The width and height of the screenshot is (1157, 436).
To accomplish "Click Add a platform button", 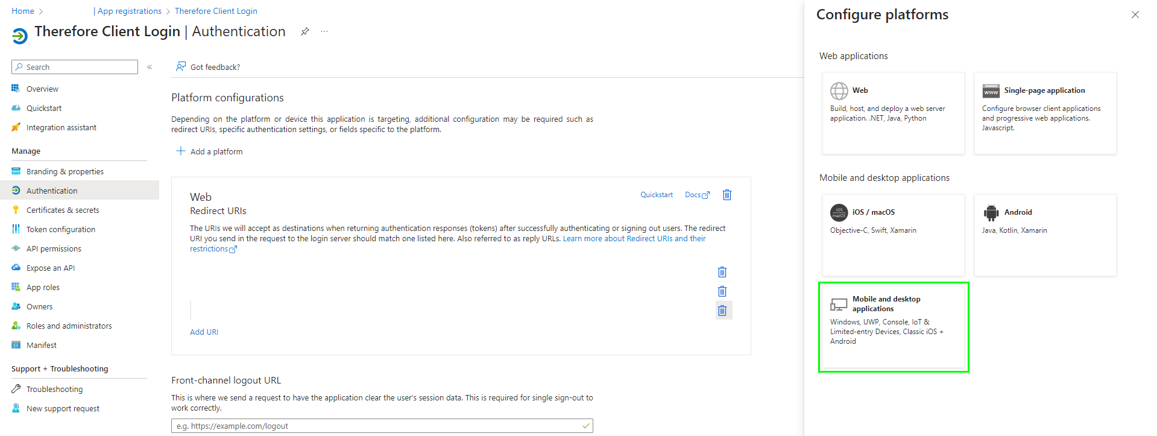I will coord(210,151).
